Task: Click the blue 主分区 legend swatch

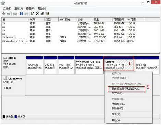Action: [x=16, y=116]
